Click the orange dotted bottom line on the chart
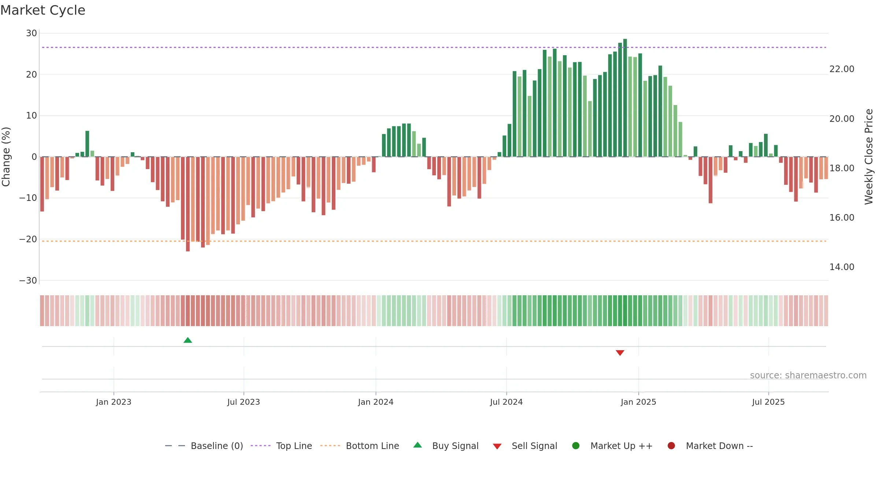 tap(434, 241)
